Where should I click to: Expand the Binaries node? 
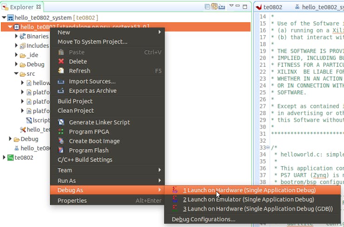(x=16, y=36)
